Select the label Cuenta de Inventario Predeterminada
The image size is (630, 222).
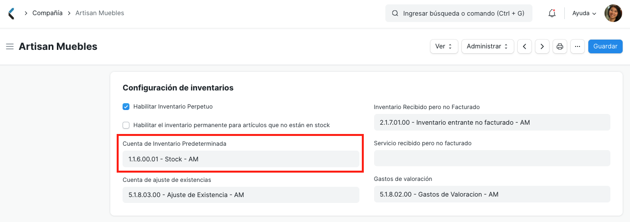coord(175,144)
